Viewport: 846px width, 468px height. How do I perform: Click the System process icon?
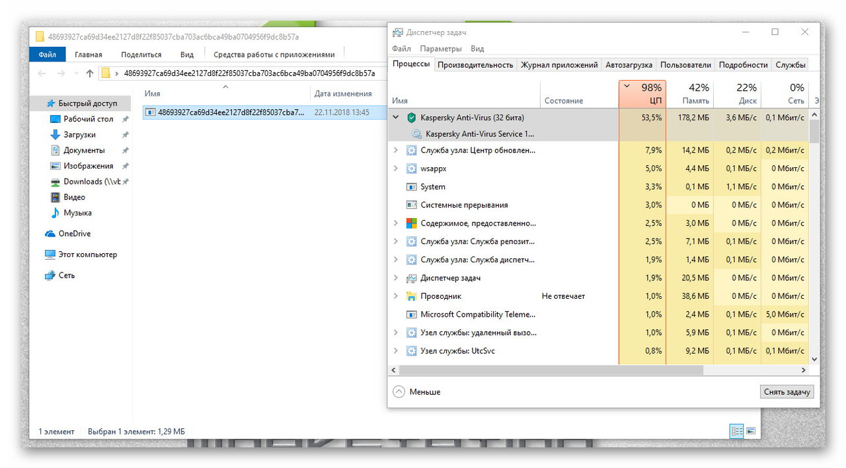[x=412, y=187]
